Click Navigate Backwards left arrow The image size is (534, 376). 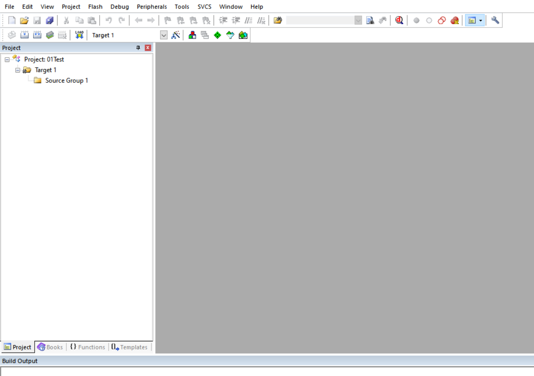coord(138,20)
